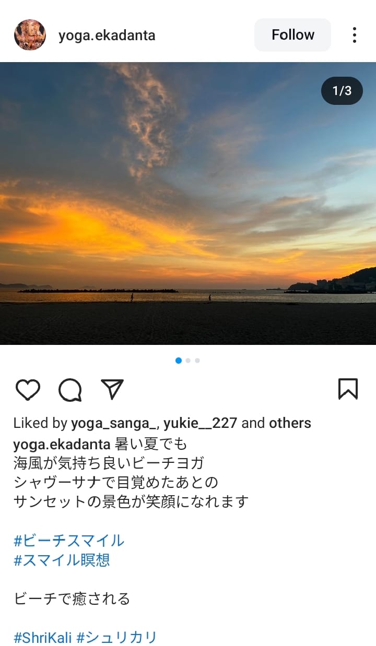The width and height of the screenshot is (376, 646).
Task: Tap the yoga.ekadanta profile avatar
Action: coord(30,35)
